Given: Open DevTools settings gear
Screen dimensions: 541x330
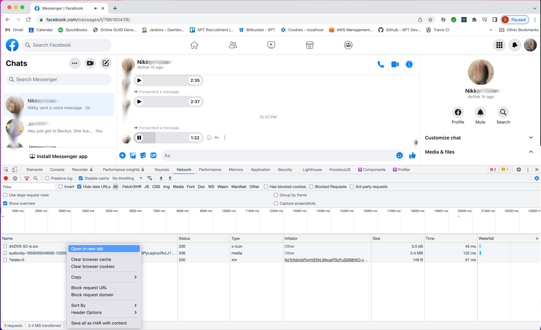Looking at the screenshot, I should point(519,170).
